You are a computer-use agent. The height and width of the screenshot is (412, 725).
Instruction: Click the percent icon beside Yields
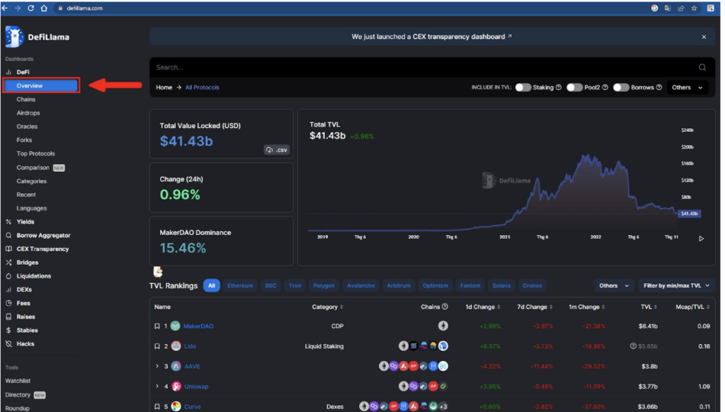[8, 222]
